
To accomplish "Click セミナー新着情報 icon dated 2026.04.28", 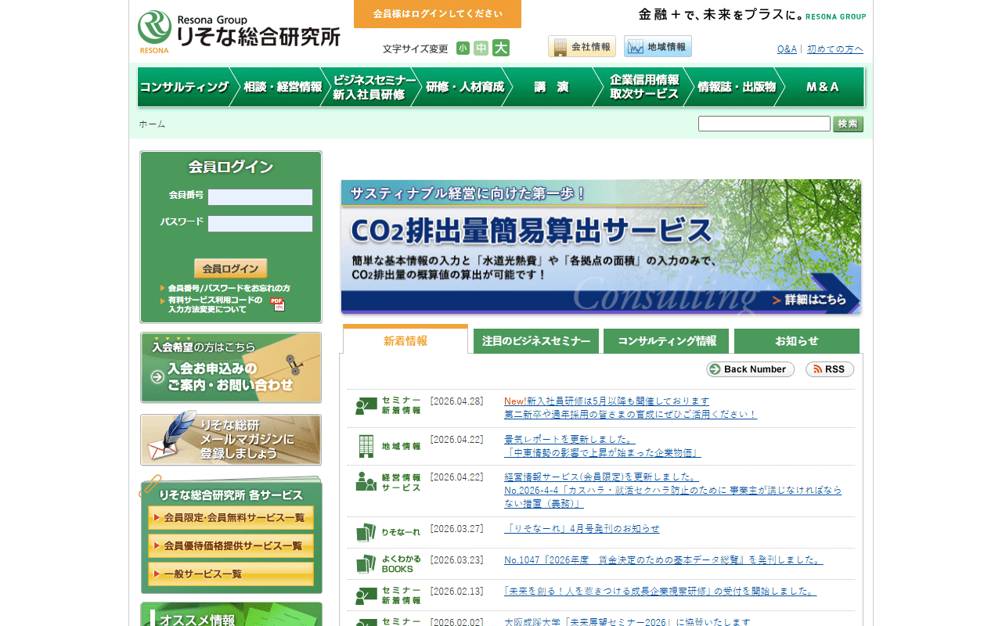I will [x=387, y=405].
